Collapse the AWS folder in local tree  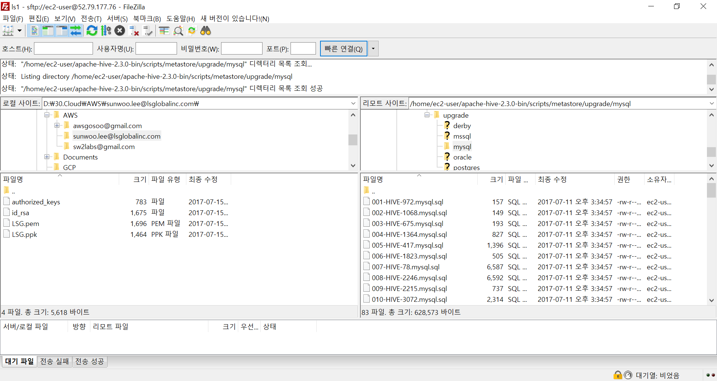pos(47,115)
